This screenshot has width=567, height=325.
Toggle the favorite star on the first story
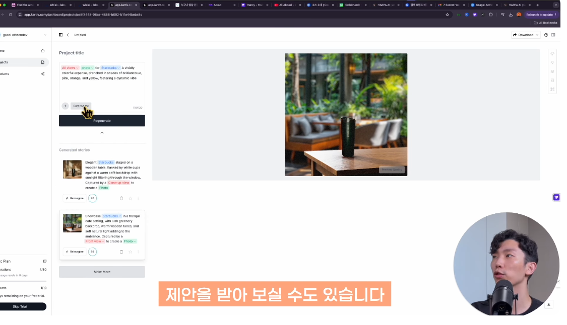coord(130,198)
